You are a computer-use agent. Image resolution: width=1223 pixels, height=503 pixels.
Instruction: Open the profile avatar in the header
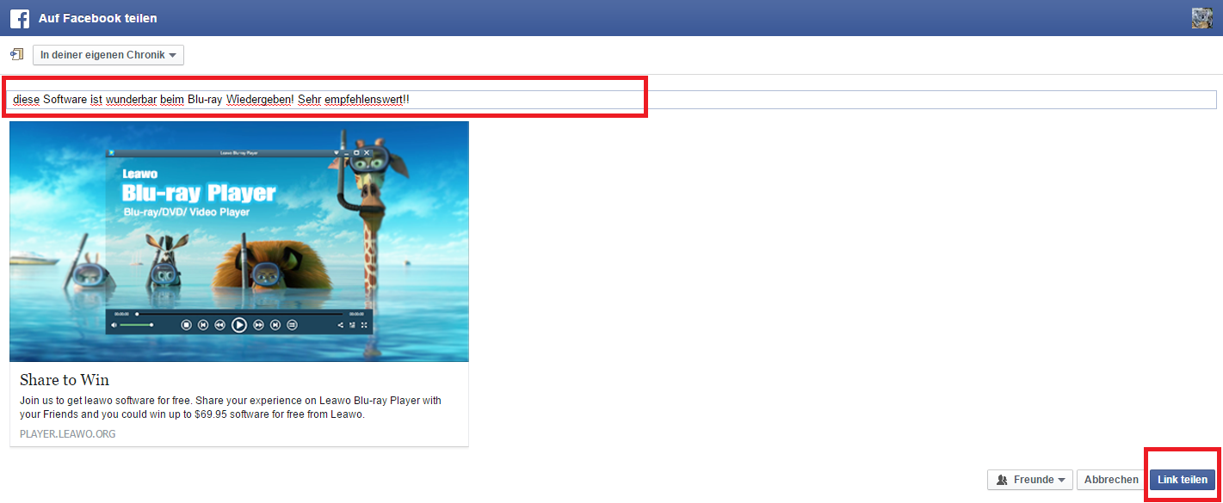tap(1202, 18)
